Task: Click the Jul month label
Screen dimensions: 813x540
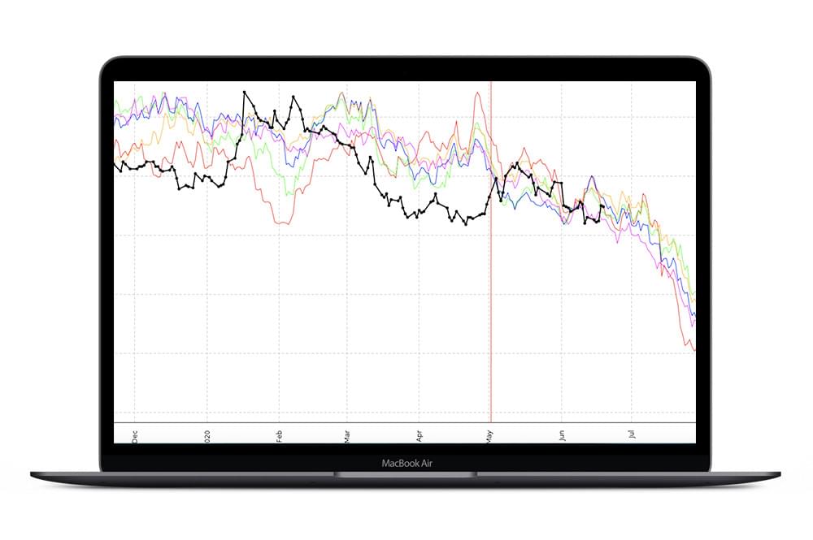Action: pos(632,434)
